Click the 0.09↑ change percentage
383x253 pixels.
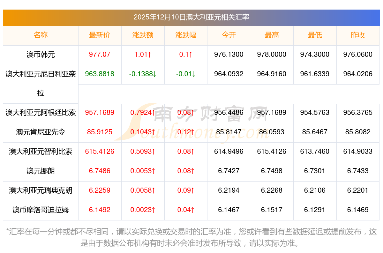pos(186,190)
